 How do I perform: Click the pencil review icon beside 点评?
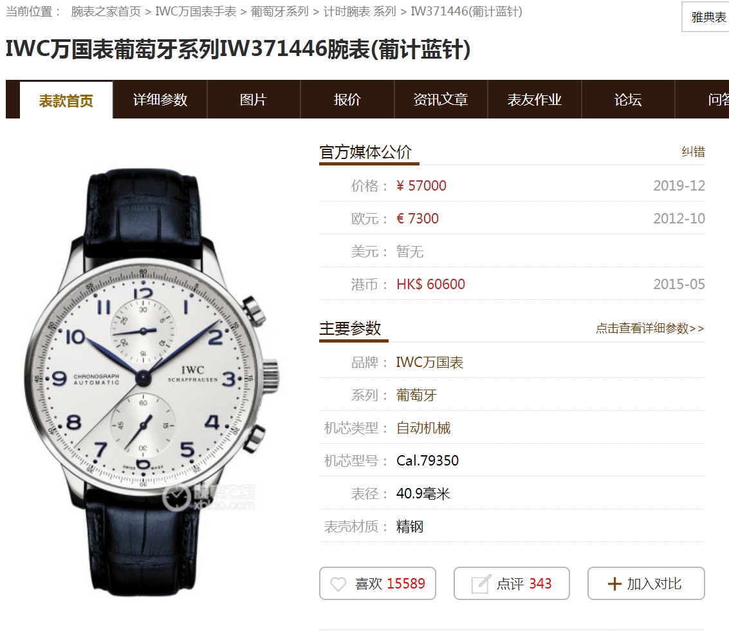(x=481, y=584)
